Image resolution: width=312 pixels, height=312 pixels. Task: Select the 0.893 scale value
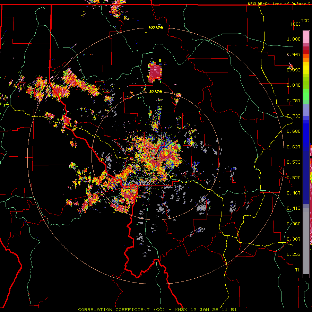coord(294,70)
